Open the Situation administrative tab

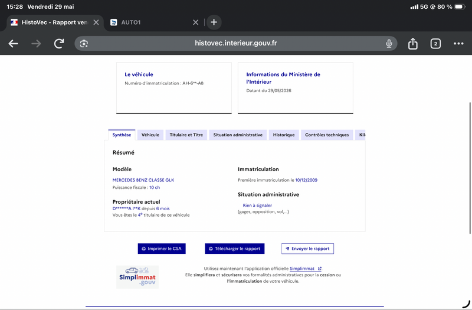pyautogui.click(x=238, y=135)
